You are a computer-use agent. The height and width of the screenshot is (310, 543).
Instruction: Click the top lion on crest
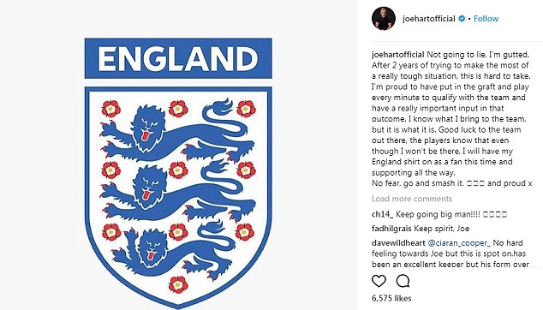[x=176, y=128]
